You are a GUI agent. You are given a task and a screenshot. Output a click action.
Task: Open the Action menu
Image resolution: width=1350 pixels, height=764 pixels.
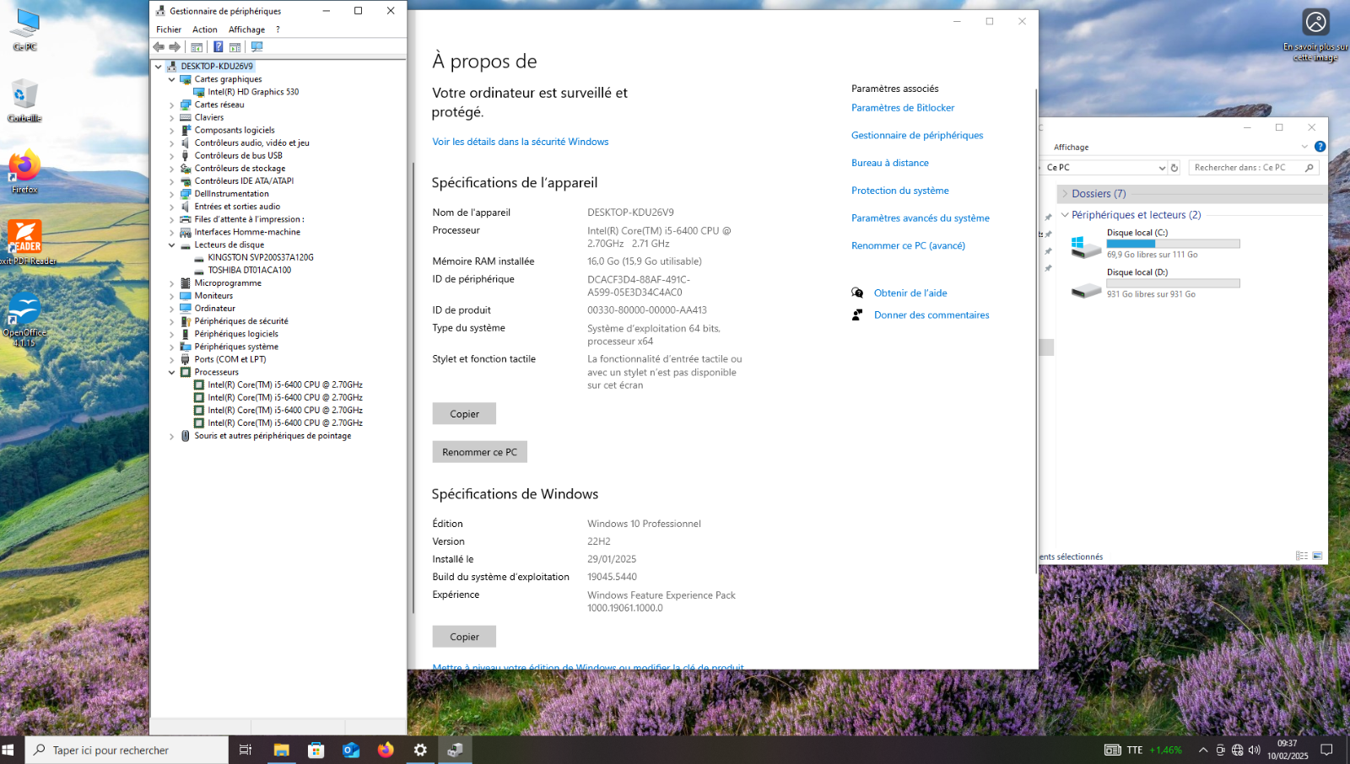click(205, 30)
